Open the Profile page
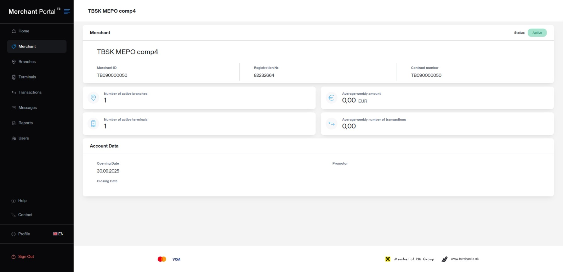Viewport: 563px width, 272px height. pos(24,234)
